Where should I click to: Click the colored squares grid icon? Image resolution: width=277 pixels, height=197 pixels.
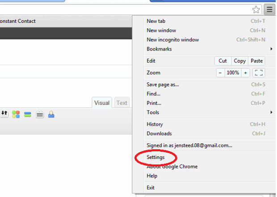(x=16, y=114)
